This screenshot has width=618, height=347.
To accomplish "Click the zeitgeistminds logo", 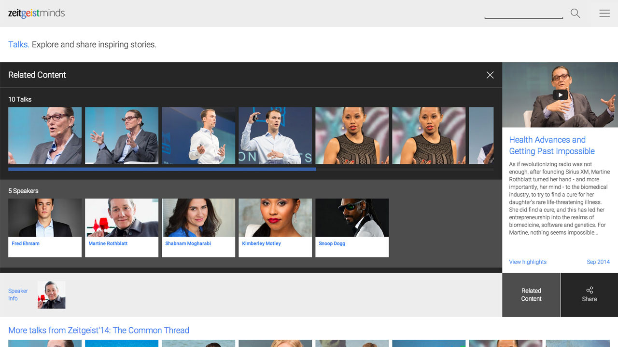I will [37, 13].
